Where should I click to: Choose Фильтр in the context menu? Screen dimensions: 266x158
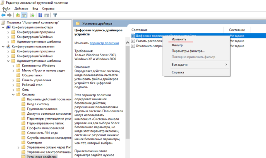pyautogui.click(x=177, y=45)
